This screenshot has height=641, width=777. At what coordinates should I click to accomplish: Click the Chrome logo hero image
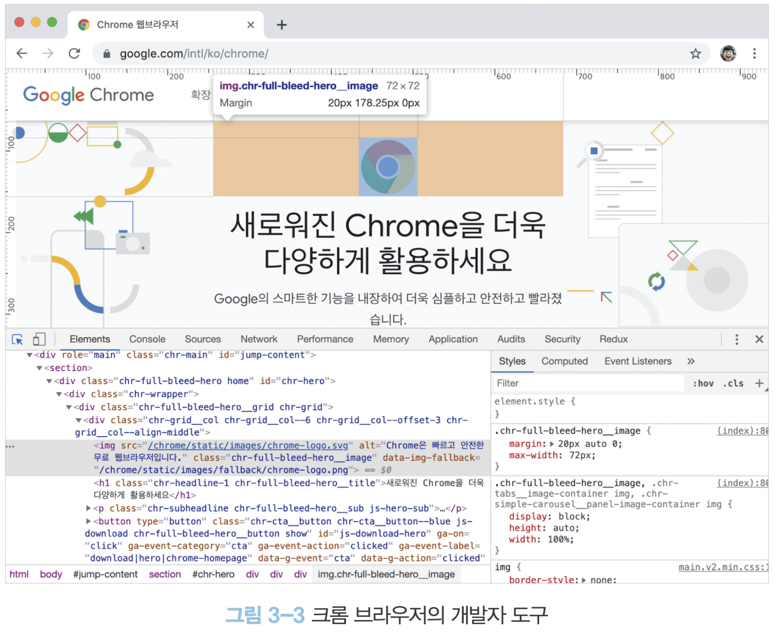[x=388, y=167]
